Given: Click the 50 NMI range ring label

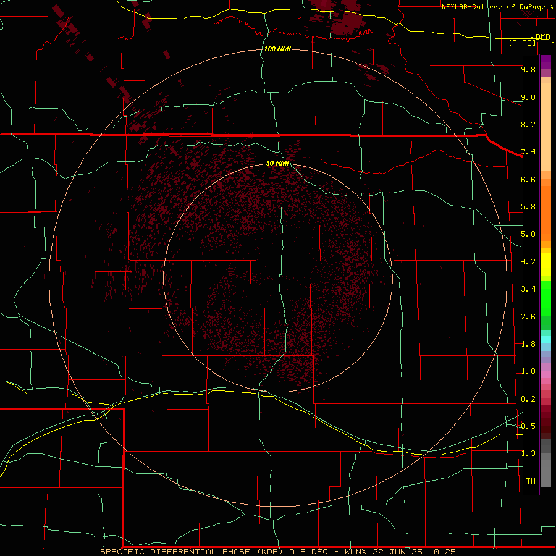Looking at the screenshot, I should click(x=277, y=163).
